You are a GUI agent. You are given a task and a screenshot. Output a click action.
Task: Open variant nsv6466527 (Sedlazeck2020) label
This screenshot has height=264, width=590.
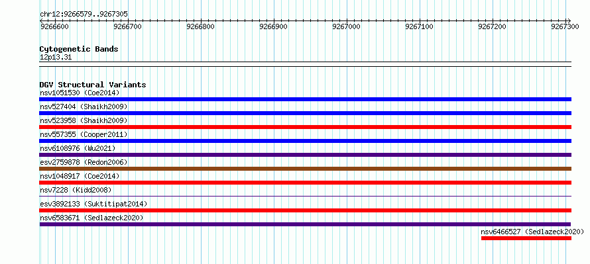(x=532, y=232)
